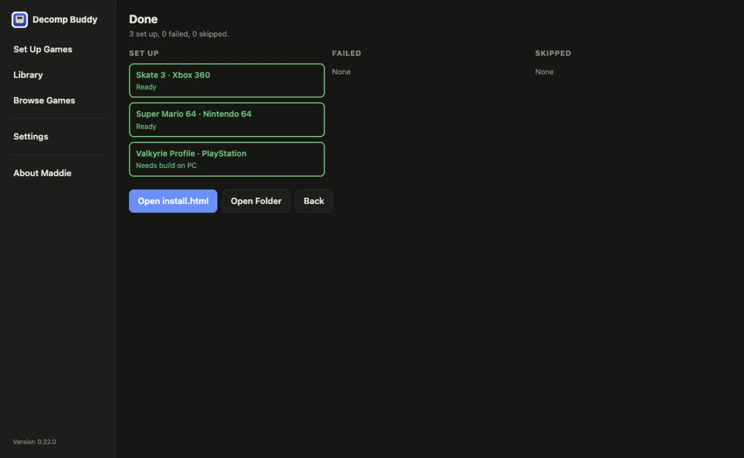Screen dimensions: 744x458
Task: Open Browse Games in the sidebar
Action: (x=44, y=100)
